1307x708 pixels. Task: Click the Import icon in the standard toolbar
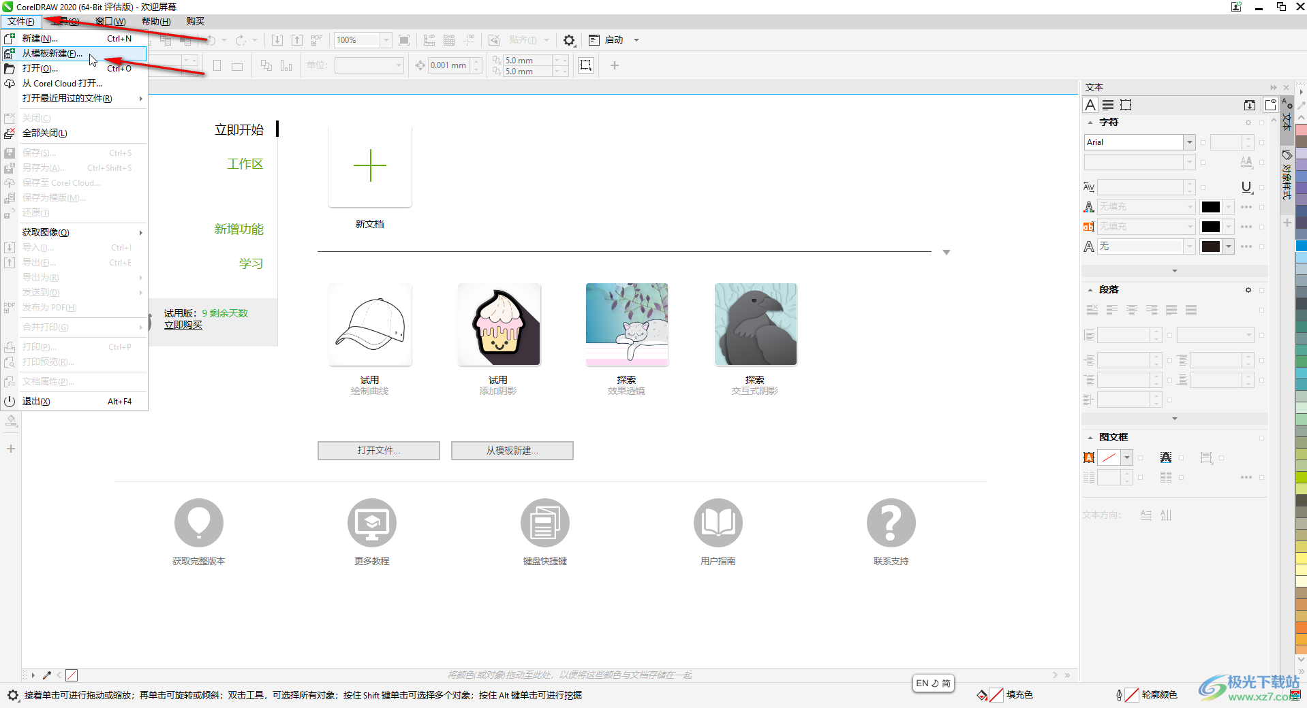277,40
